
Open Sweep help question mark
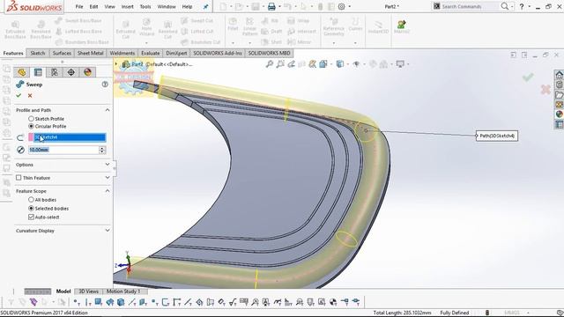[105, 85]
